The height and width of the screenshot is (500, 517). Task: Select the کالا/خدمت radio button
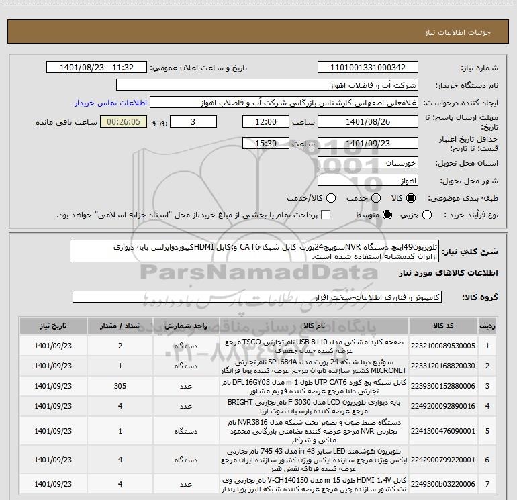click(x=331, y=198)
